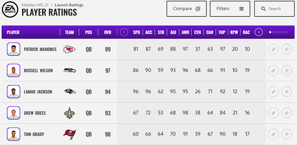Add Russell Wilson to compare list

pyautogui.click(x=287, y=71)
